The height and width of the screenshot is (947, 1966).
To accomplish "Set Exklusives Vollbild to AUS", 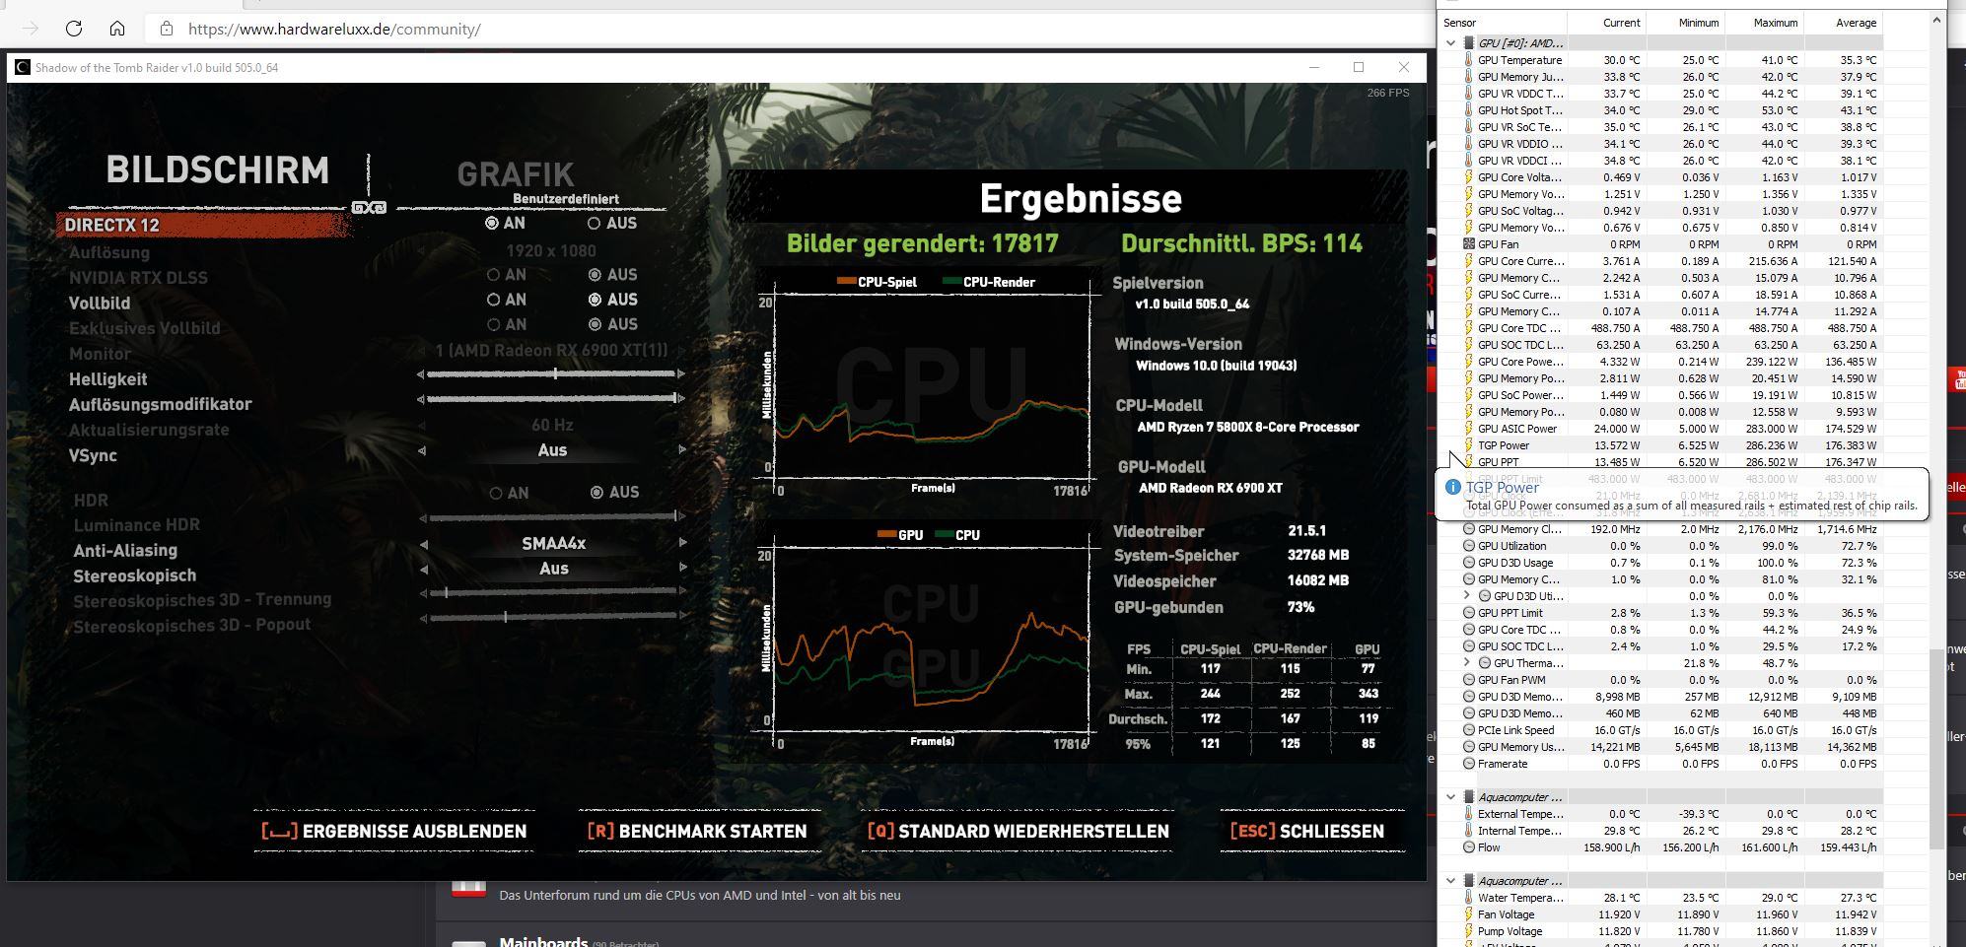I will tap(595, 324).
